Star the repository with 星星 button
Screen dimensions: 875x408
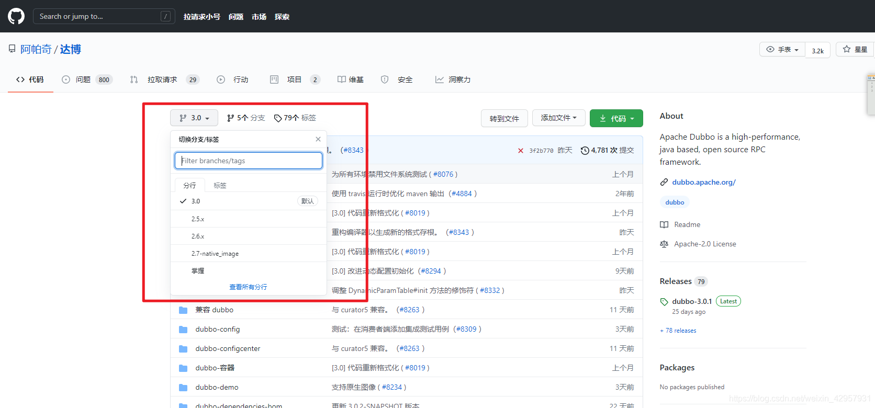855,49
